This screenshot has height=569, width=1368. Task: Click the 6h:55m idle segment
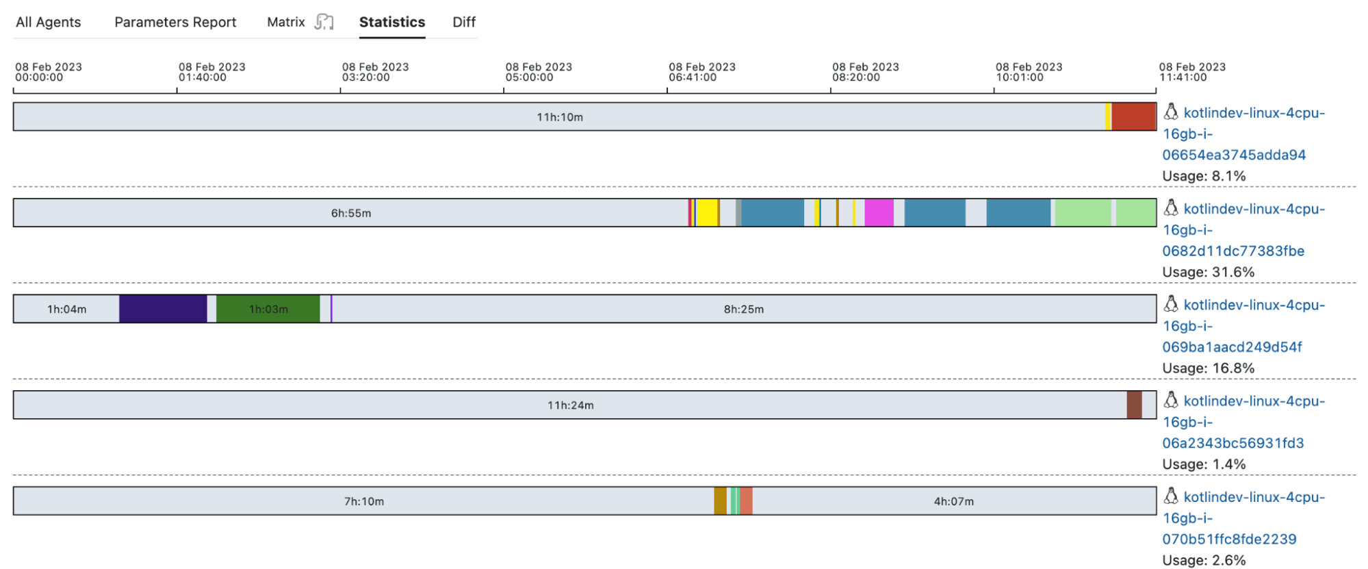(x=351, y=213)
